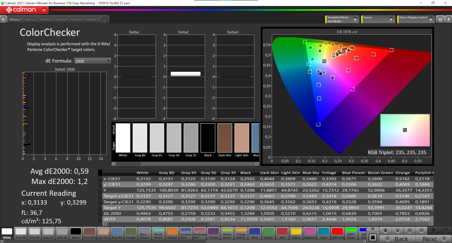Open the Source dropdown
The image size is (452, 243).
tap(391, 19)
